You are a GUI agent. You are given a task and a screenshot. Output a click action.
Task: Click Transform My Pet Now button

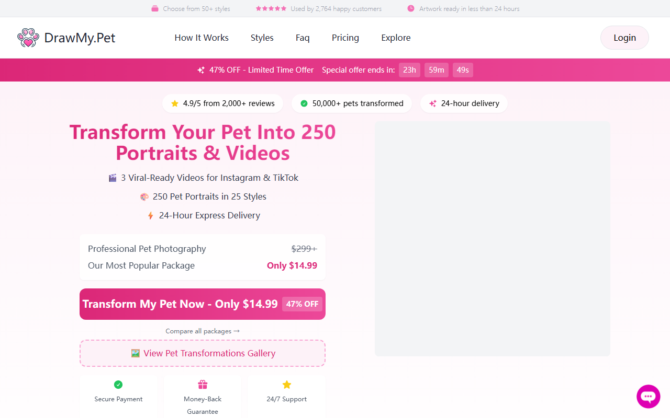203,304
